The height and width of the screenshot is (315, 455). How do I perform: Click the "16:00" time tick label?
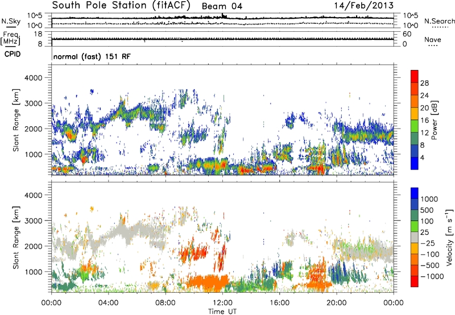(x=279, y=303)
